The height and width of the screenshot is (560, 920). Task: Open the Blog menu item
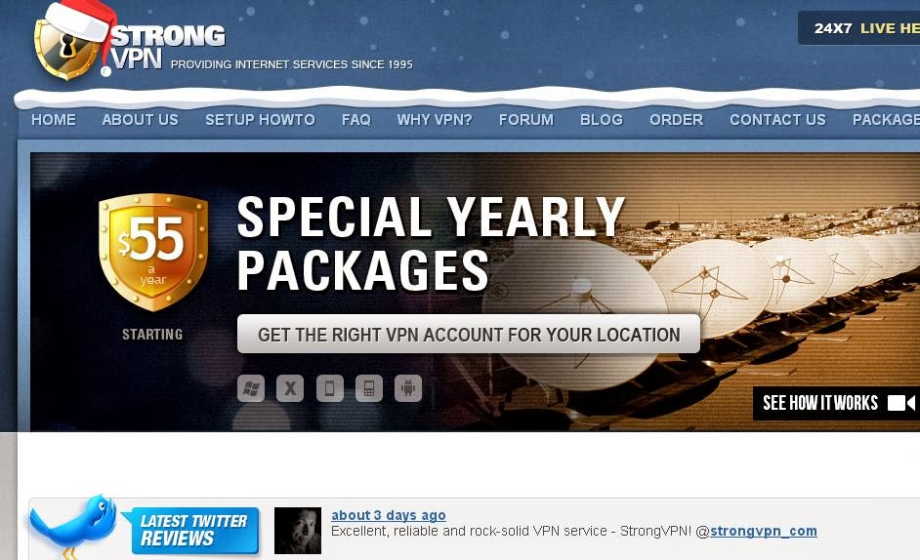(602, 120)
